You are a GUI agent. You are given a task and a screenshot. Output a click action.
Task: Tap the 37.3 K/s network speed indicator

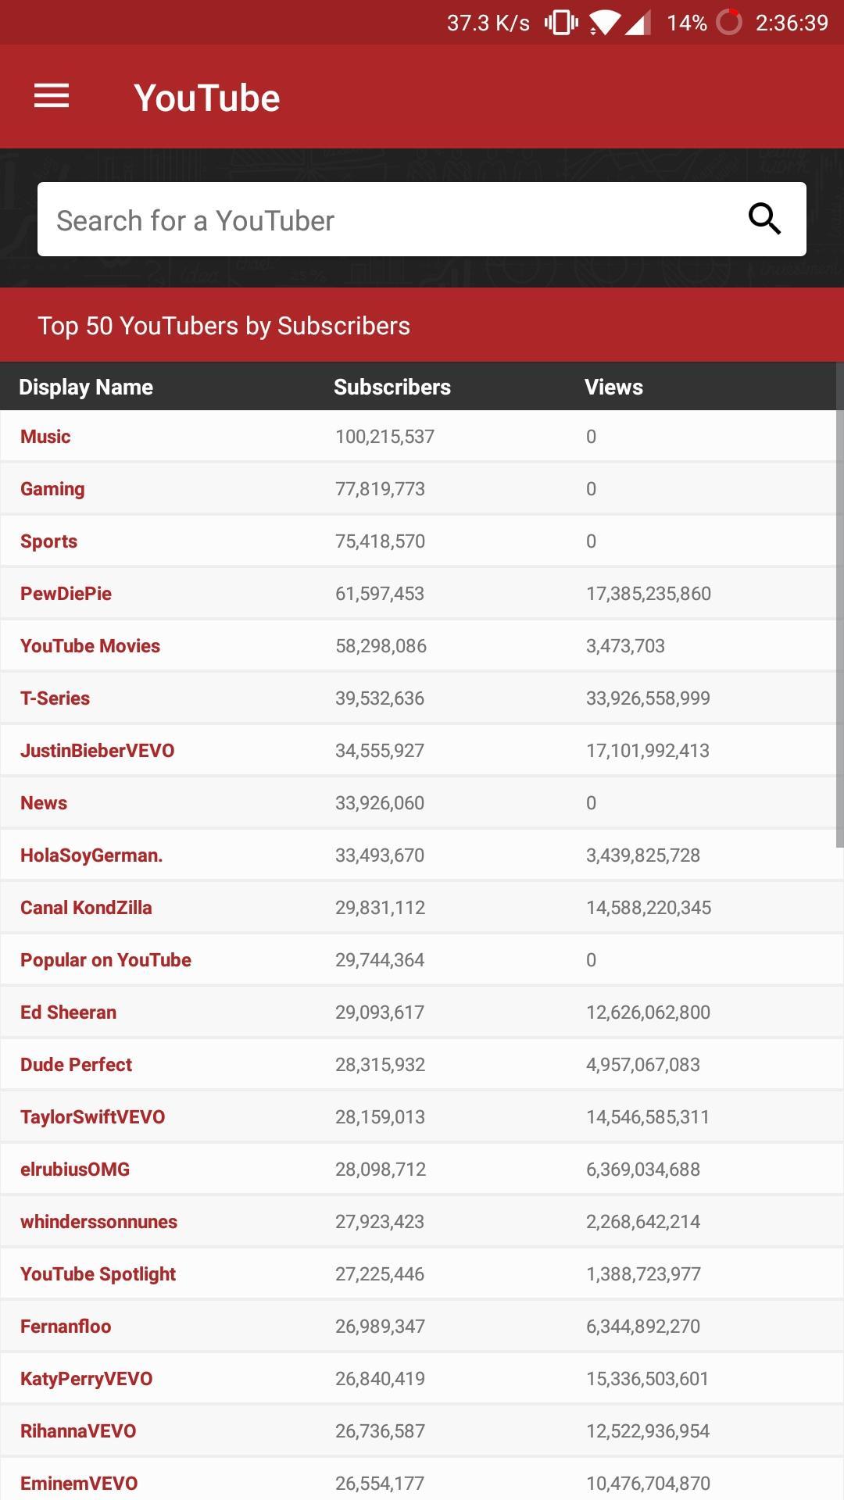(x=488, y=23)
